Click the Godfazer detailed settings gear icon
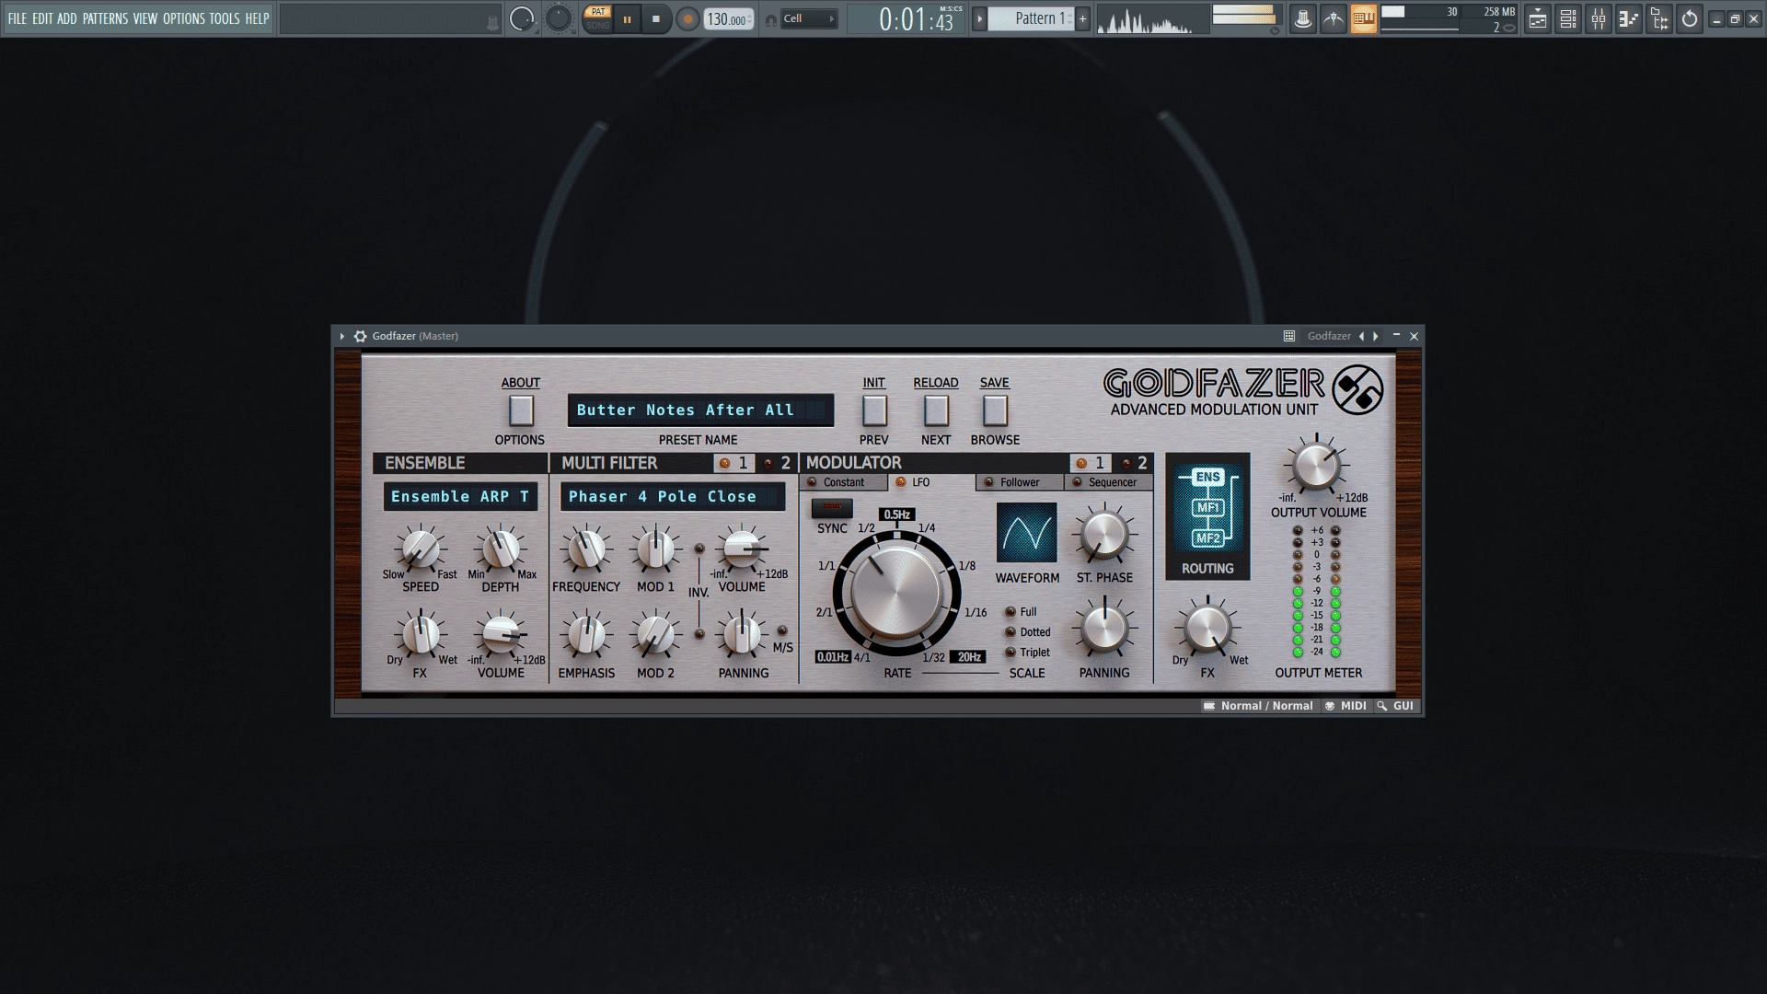This screenshot has height=994, width=1767. click(361, 336)
